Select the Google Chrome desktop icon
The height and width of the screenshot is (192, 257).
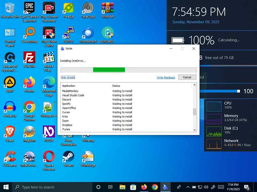pos(29,111)
